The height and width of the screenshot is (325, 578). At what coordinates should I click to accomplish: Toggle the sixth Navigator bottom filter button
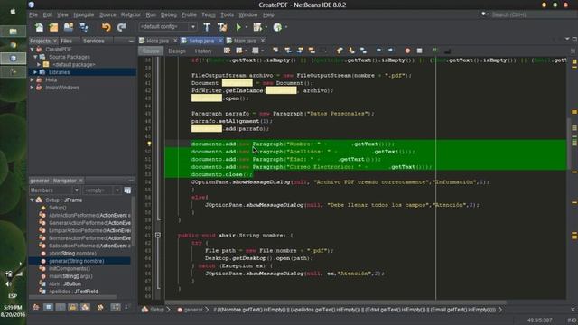(100, 307)
